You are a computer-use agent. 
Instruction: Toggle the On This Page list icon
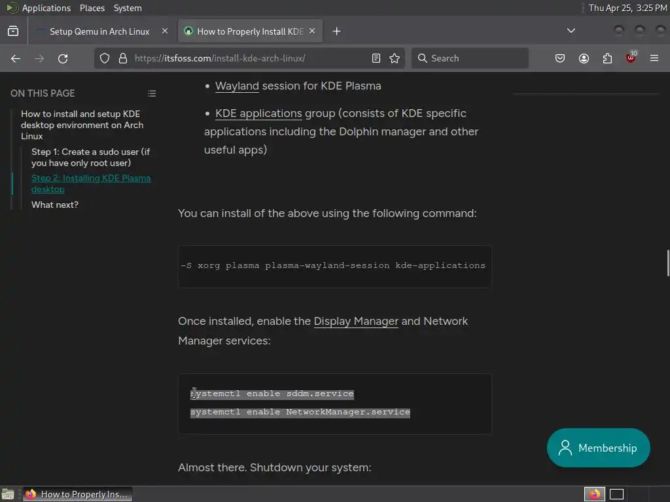(x=152, y=93)
